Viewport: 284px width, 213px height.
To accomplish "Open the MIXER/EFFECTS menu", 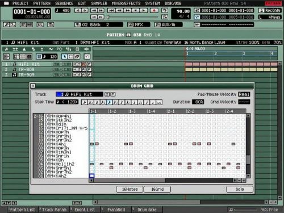I will pos(126,3).
